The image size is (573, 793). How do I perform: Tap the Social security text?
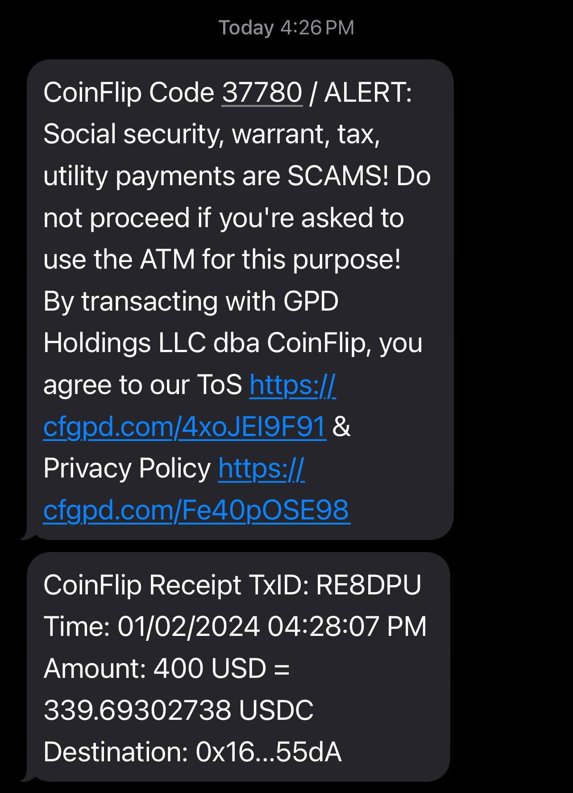[133, 134]
